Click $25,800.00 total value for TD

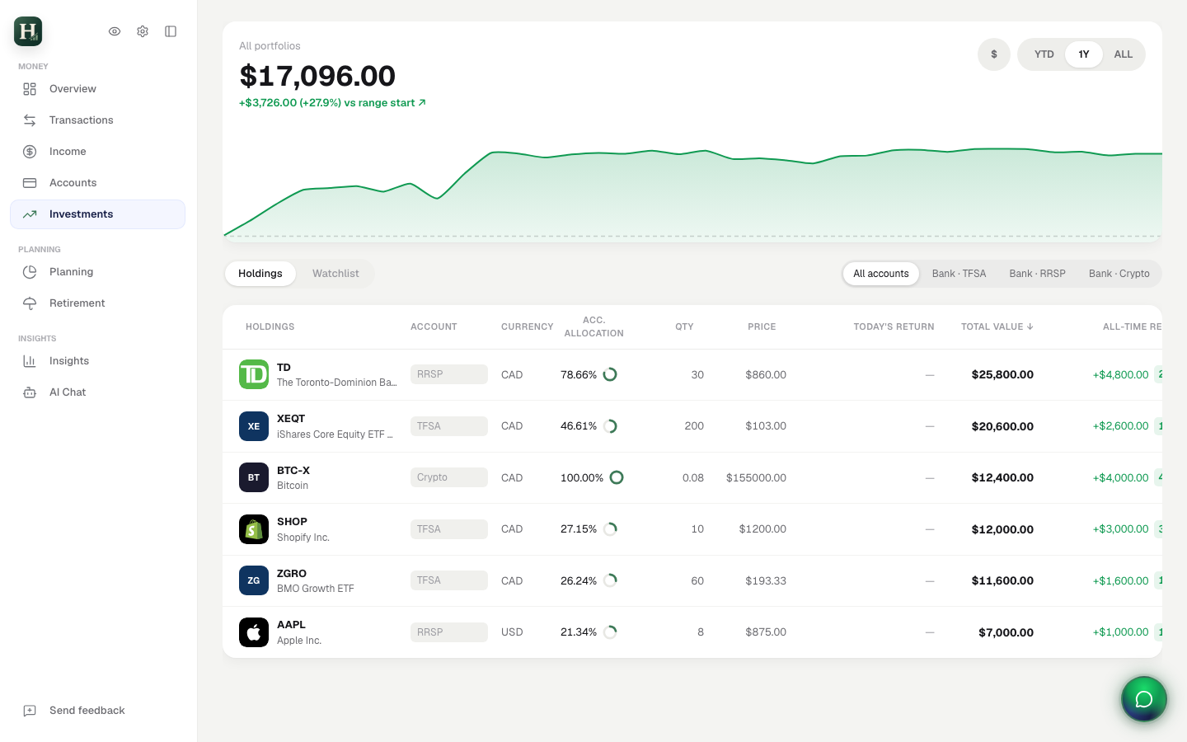click(1002, 374)
